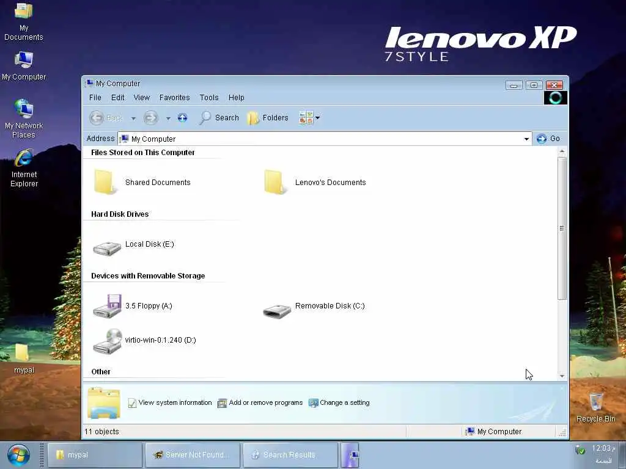The height and width of the screenshot is (469, 626).
Task: Open the Start button orb
Action: (x=18, y=455)
